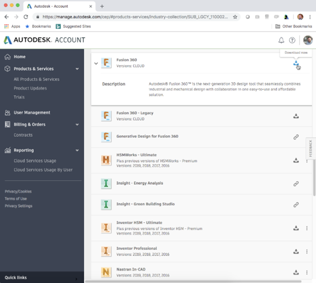Open Other Bookmarks folder

point(294,26)
